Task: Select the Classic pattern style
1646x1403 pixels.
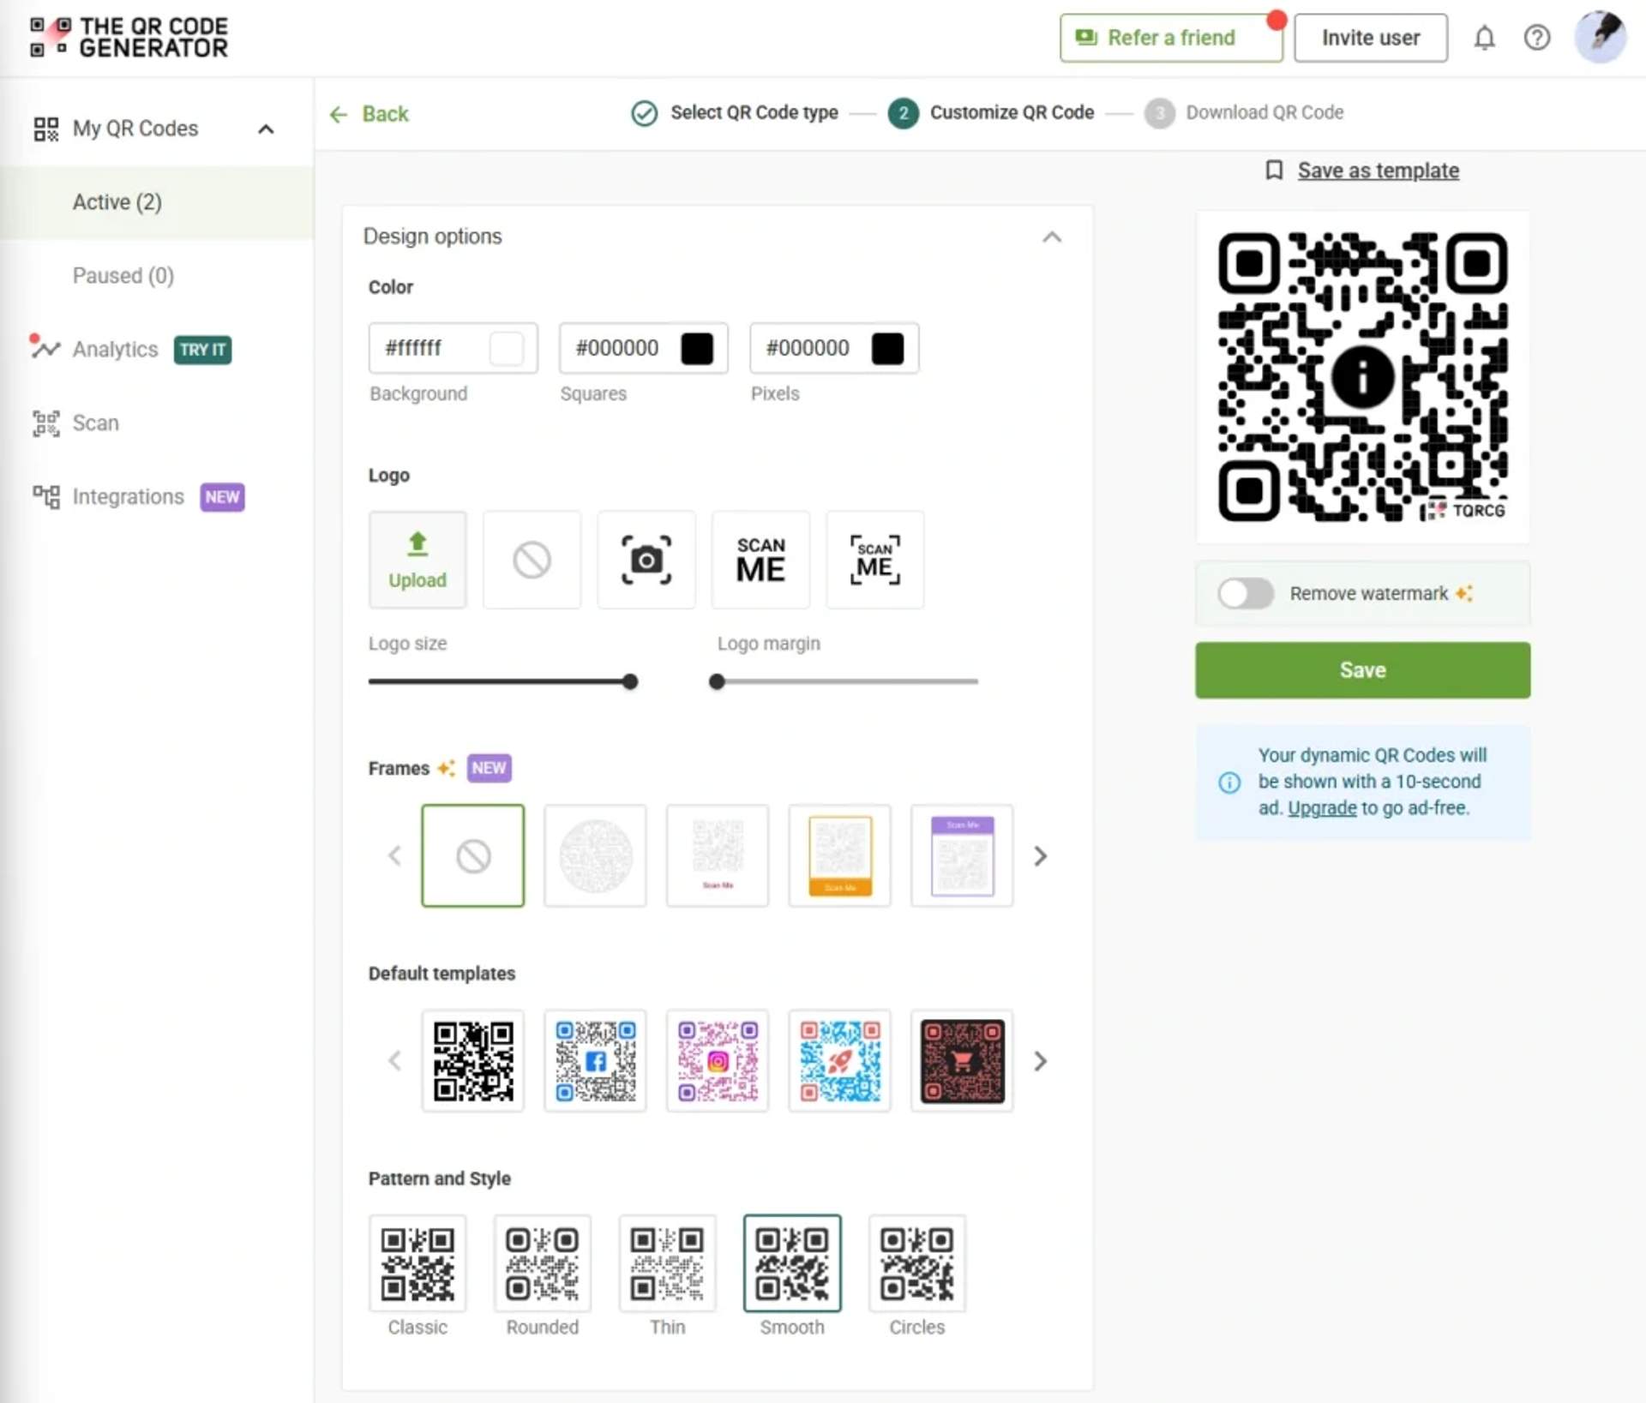Action: (x=418, y=1263)
